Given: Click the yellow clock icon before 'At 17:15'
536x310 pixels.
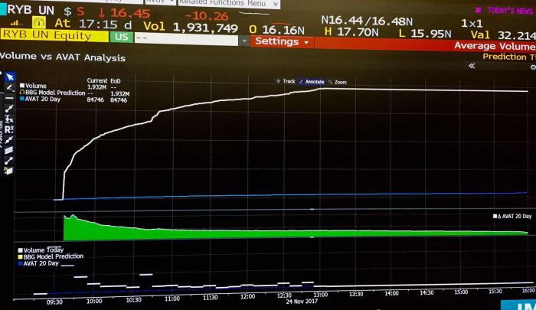Looking at the screenshot, I should [x=38, y=23].
